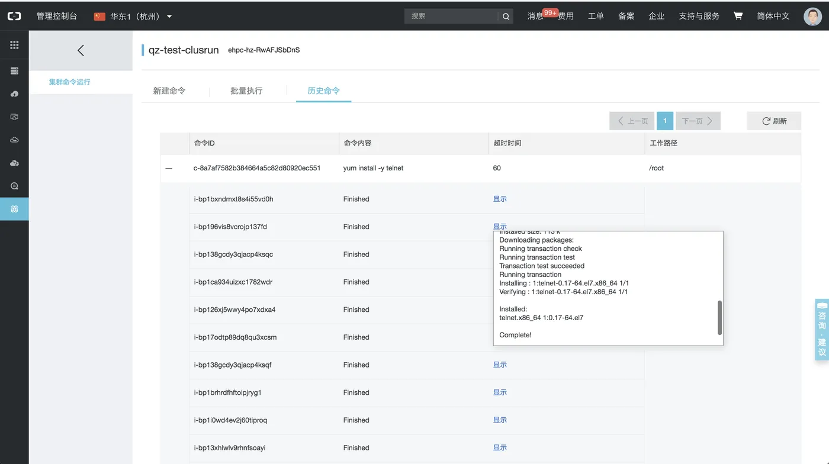829x464 pixels.
Task: Click instance ID i-bp138gcdy3qjacp4ksqc
Action: (233, 254)
